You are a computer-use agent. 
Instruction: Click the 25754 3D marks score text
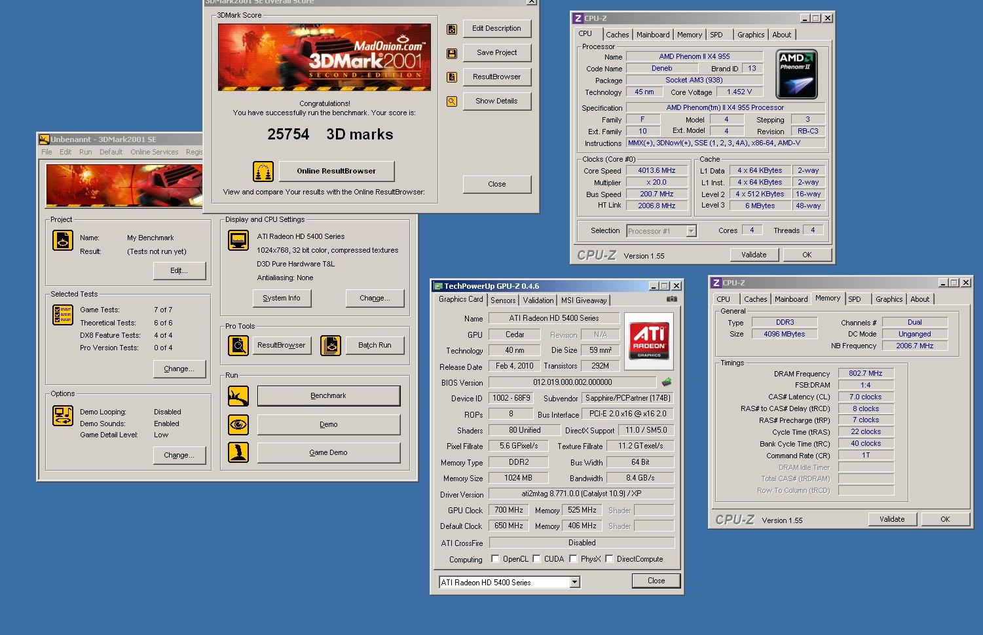point(330,134)
